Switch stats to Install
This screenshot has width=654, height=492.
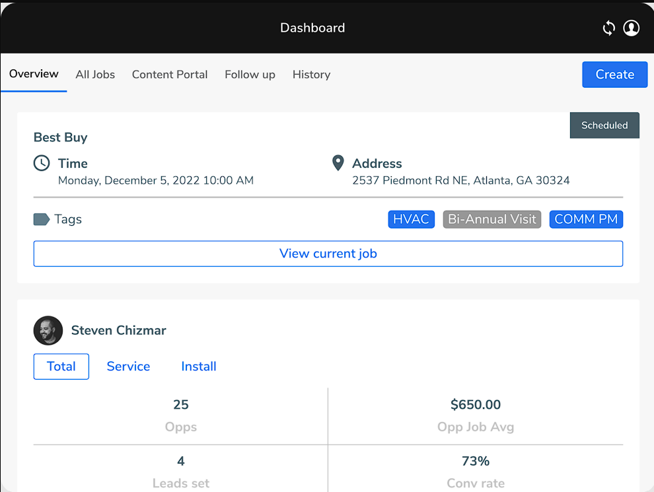point(199,366)
